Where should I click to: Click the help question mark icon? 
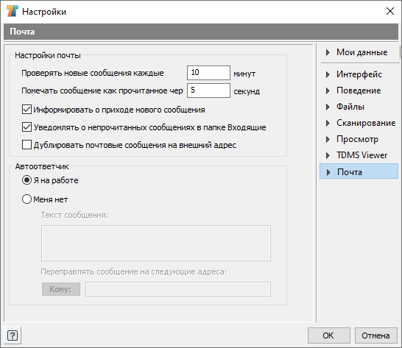[13, 335]
